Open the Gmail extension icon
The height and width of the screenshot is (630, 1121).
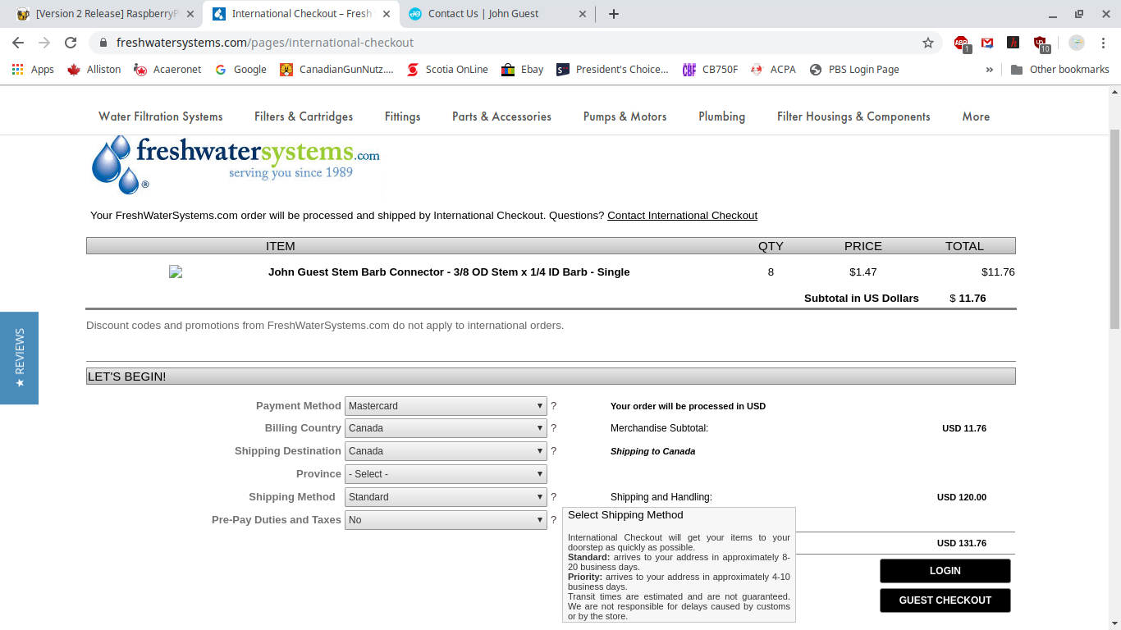[987, 43]
